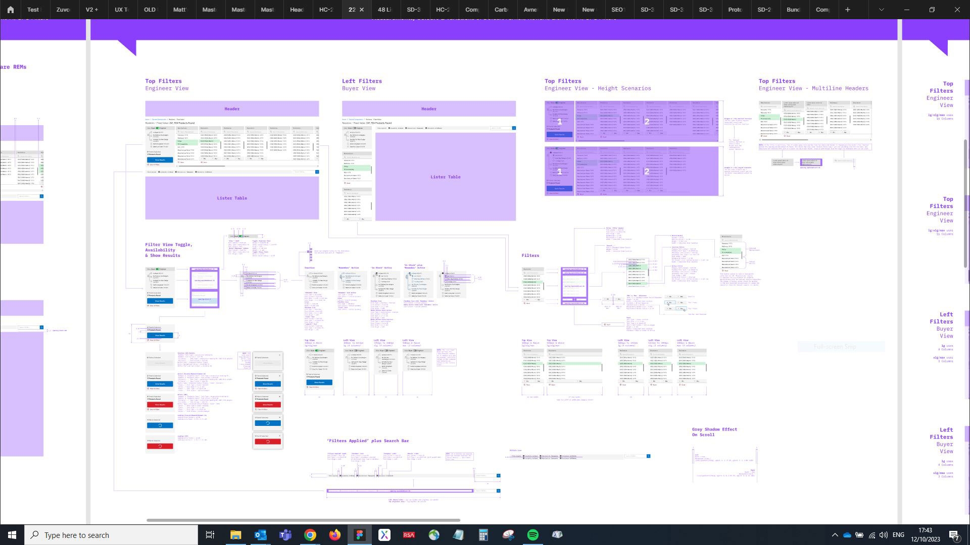Click the horizontal canvas scrollbar
Screen dimensions: 970x545
(x=303, y=520)
